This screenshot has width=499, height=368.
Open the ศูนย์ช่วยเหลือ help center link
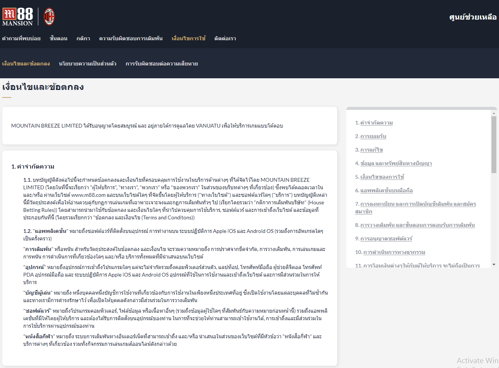coord(473,17)
